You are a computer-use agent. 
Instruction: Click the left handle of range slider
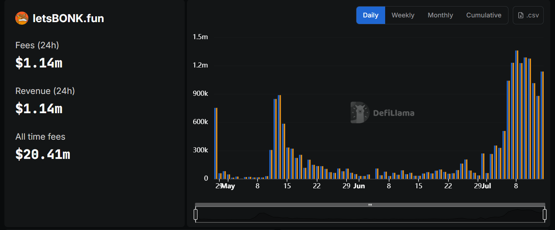[196, 214]
